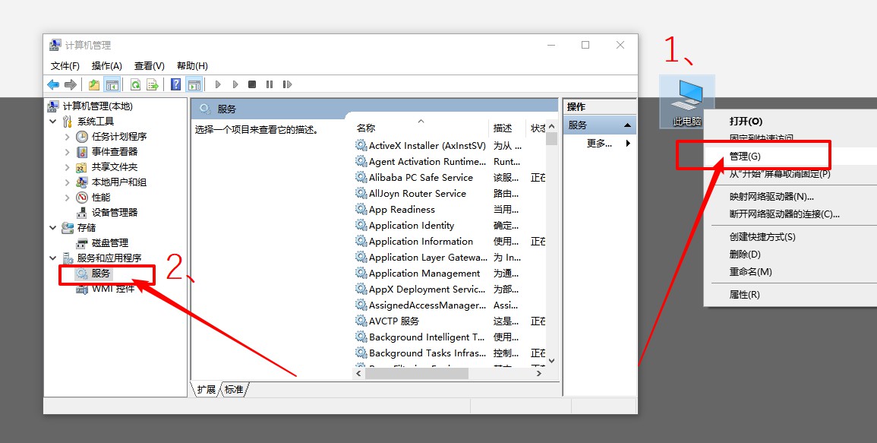Click the Up One Level folder icon
Screen dimensions: 877x443
(x=94, y=84)
